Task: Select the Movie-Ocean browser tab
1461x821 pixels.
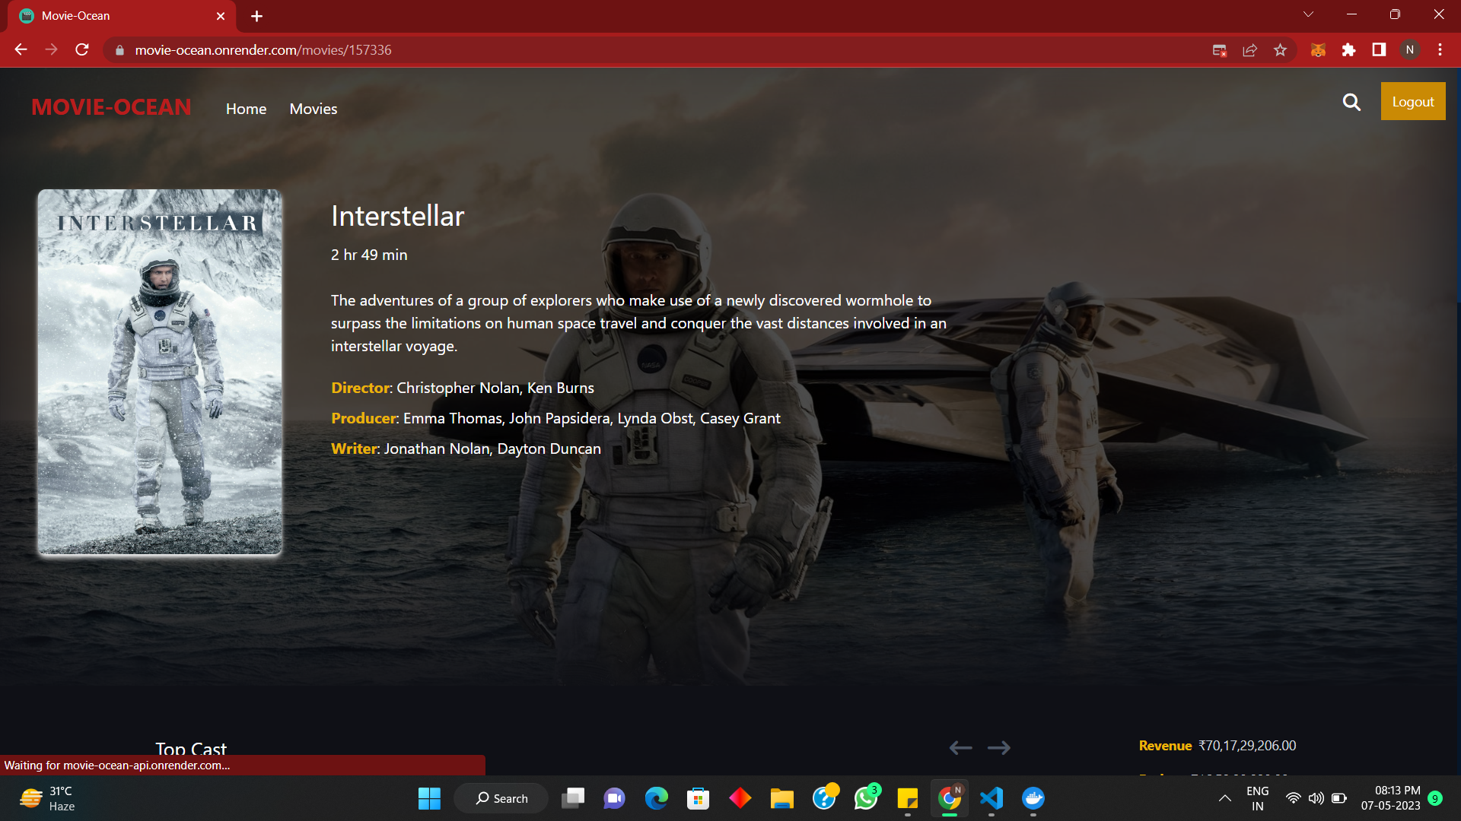Action: 122,16
